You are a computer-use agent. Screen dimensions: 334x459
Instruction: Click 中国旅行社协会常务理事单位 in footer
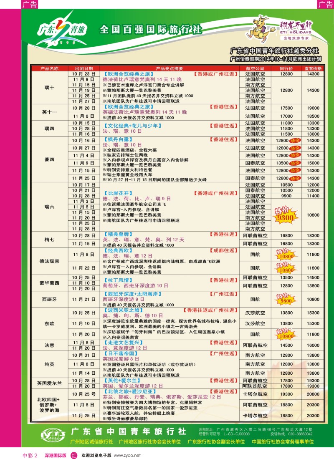coord(283,441)
